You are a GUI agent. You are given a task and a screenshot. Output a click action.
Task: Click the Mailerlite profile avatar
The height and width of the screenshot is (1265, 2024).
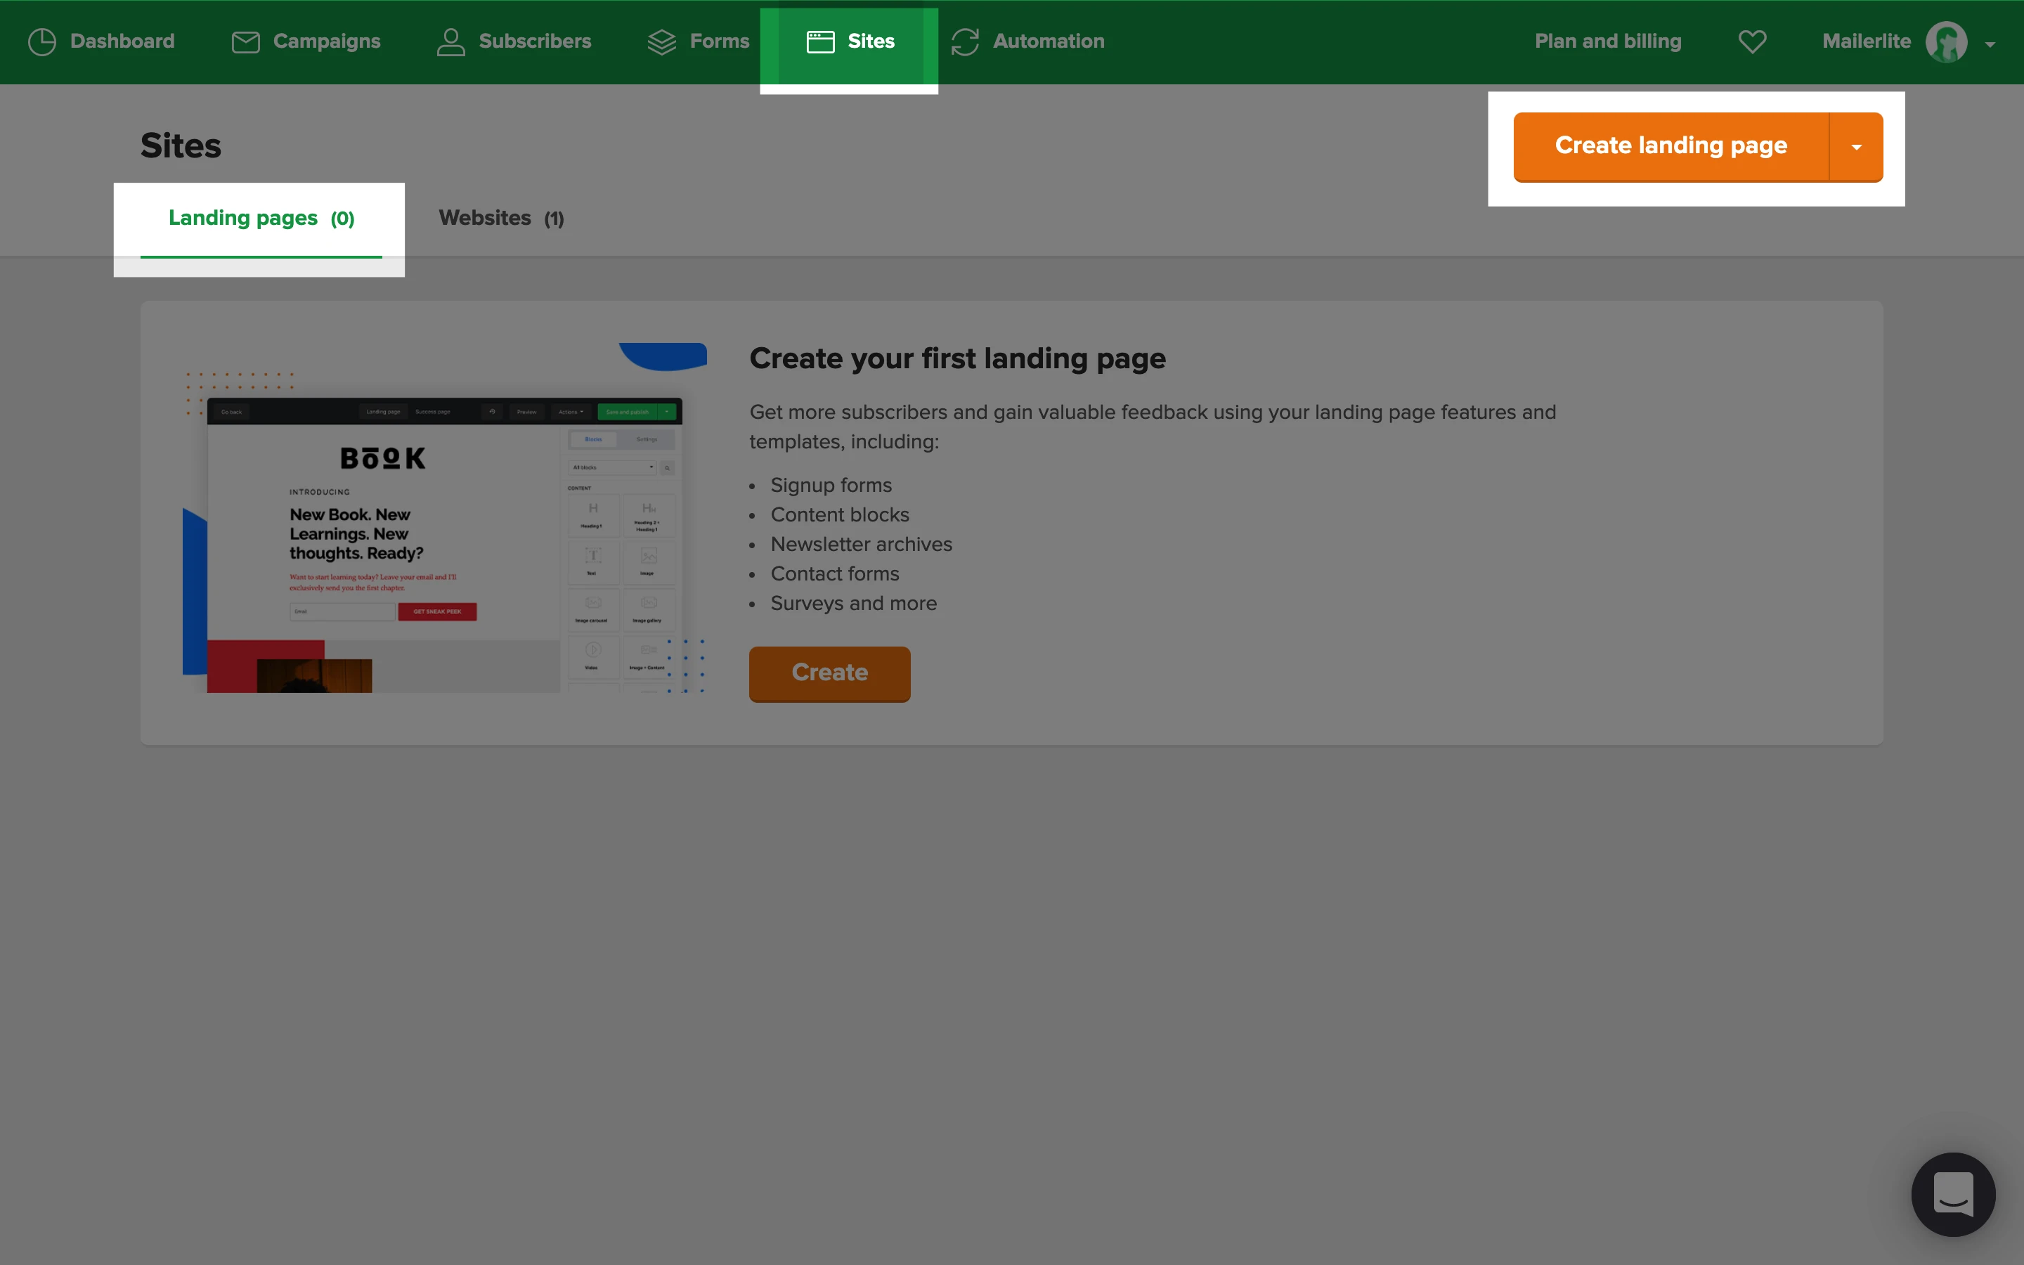tap(1946, 42)
